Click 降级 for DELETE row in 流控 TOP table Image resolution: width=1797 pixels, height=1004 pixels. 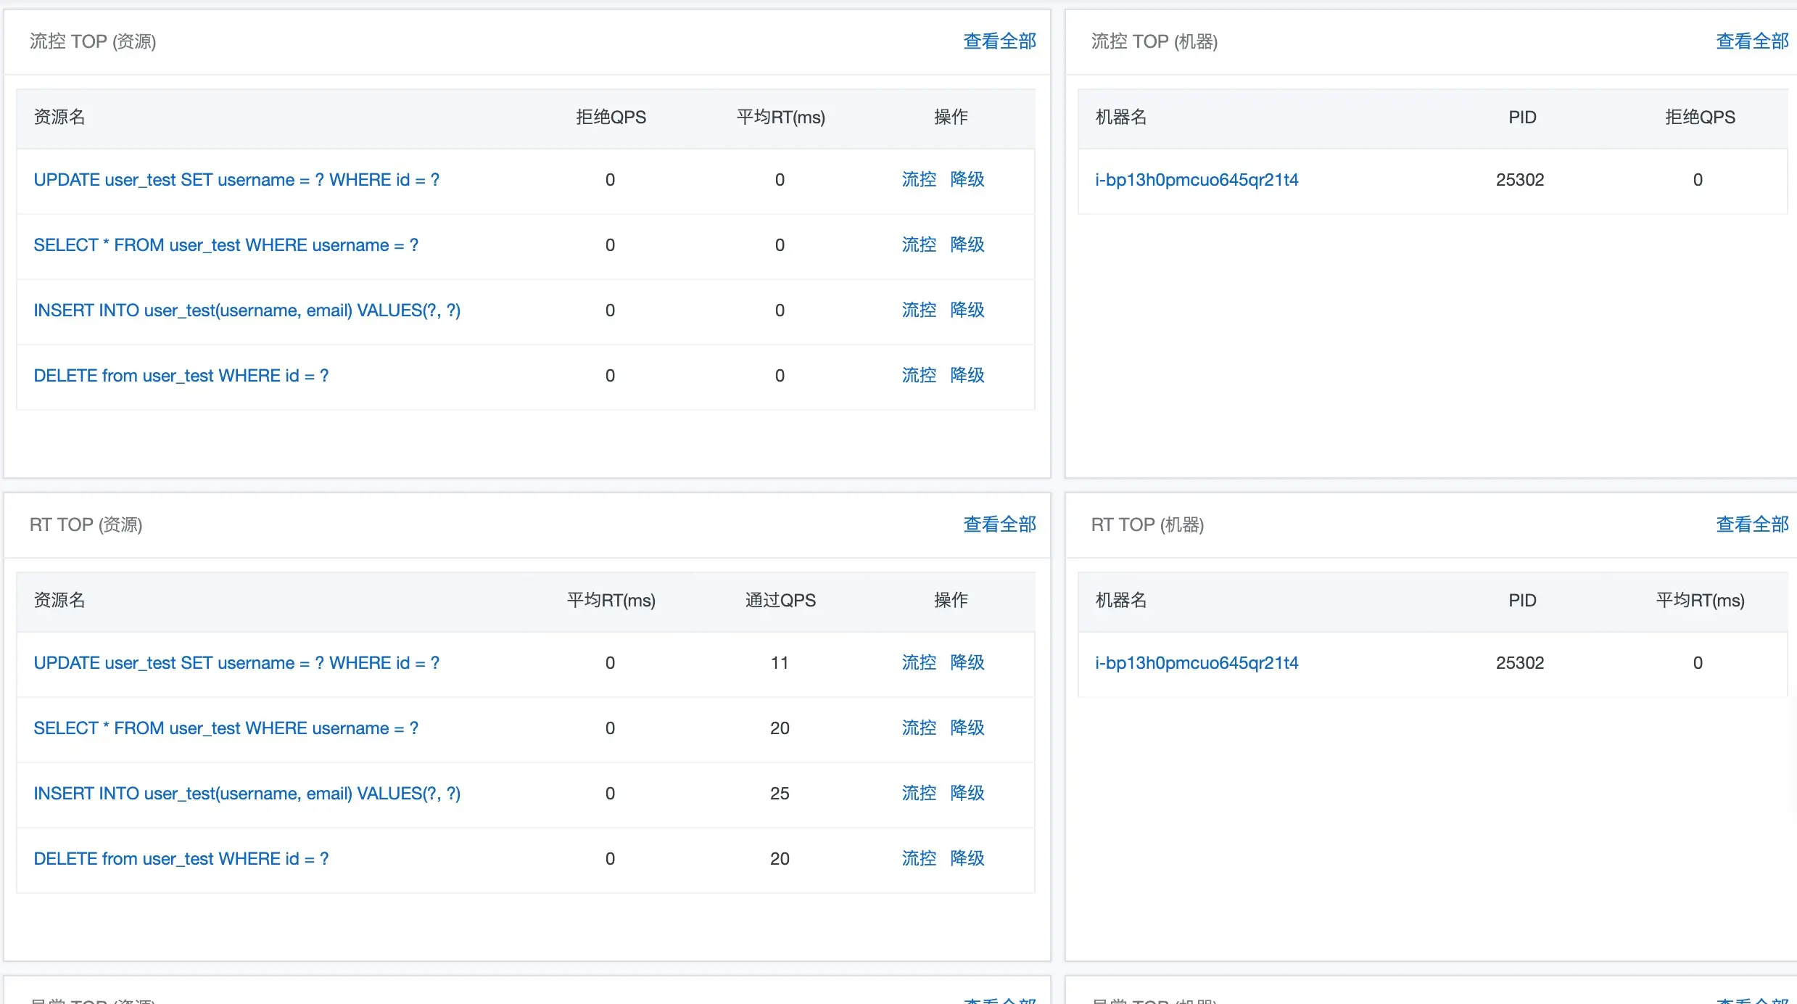click(967, 375)
